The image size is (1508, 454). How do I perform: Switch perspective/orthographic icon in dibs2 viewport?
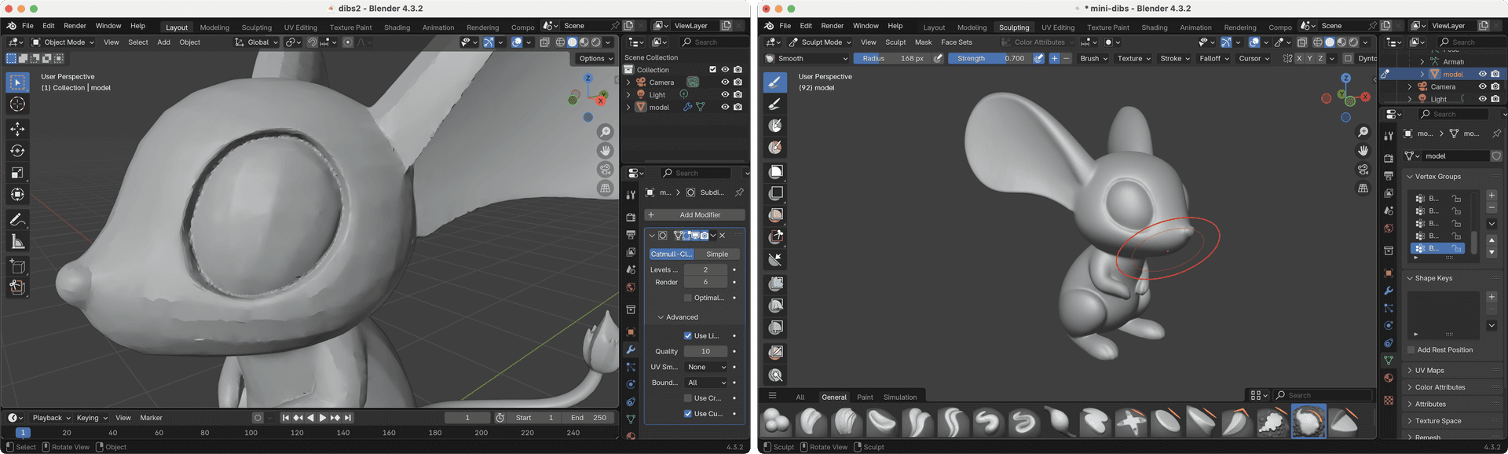[606, 189]
